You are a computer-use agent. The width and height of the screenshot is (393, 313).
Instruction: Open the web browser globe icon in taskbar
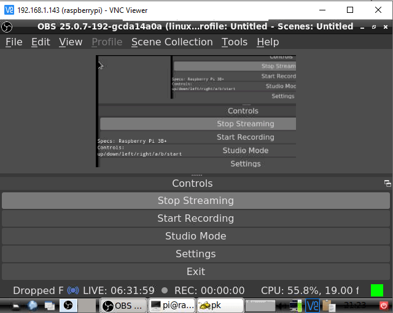[33, 306]
